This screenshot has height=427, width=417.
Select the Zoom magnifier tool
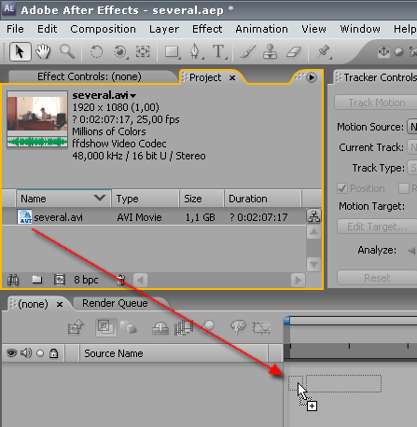click(67, 51)
